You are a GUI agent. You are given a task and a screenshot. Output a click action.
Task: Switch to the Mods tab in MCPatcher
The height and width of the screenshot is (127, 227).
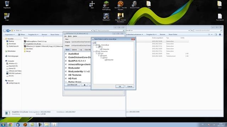coord(67,50)
